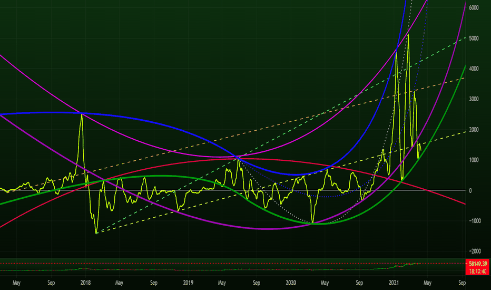This screenshot has height=290, width=491.
Task: Click the 18:10:40 countdown label
Action: click(477, 271)
